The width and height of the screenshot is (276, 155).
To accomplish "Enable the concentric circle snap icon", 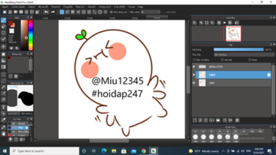I will 89,12.
